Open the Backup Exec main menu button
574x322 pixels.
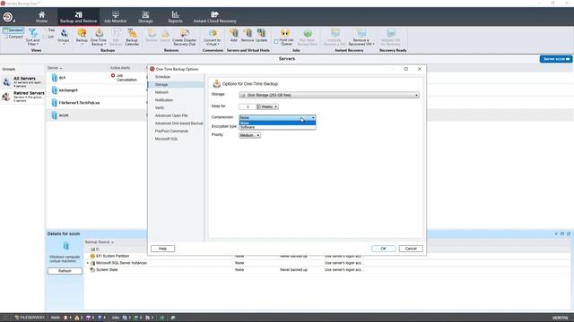tap(8, 17)
